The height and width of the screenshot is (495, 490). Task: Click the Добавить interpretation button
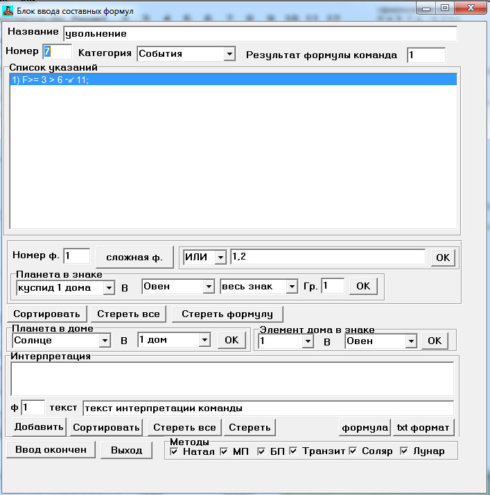coord(39,427)
